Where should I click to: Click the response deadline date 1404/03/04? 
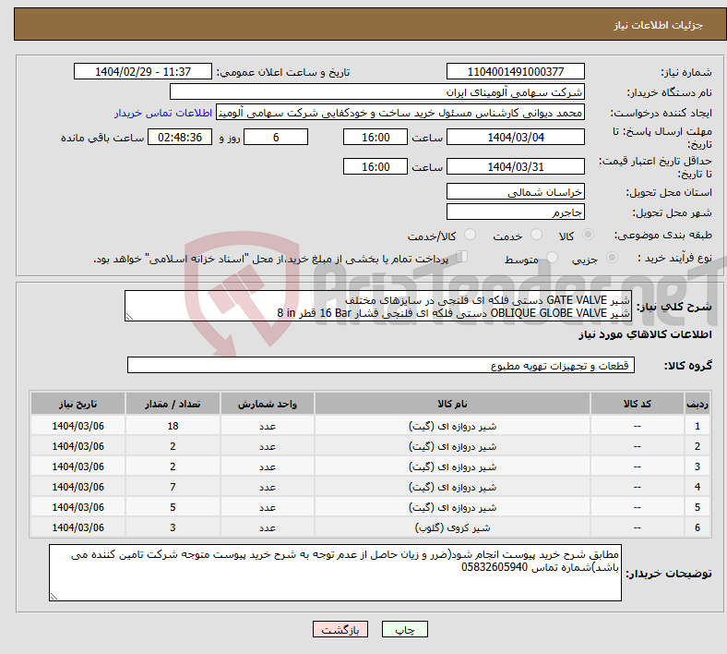point(515,137)
